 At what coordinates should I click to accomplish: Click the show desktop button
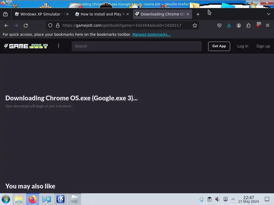point(267,199)
